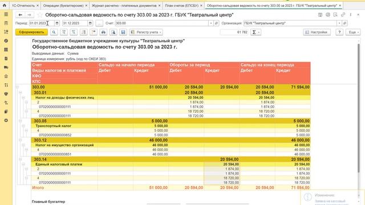The height and width of the screenshot is (205, 365).
Task: Open the Счет account dropdown arrow
Action: tap(211, 23)
